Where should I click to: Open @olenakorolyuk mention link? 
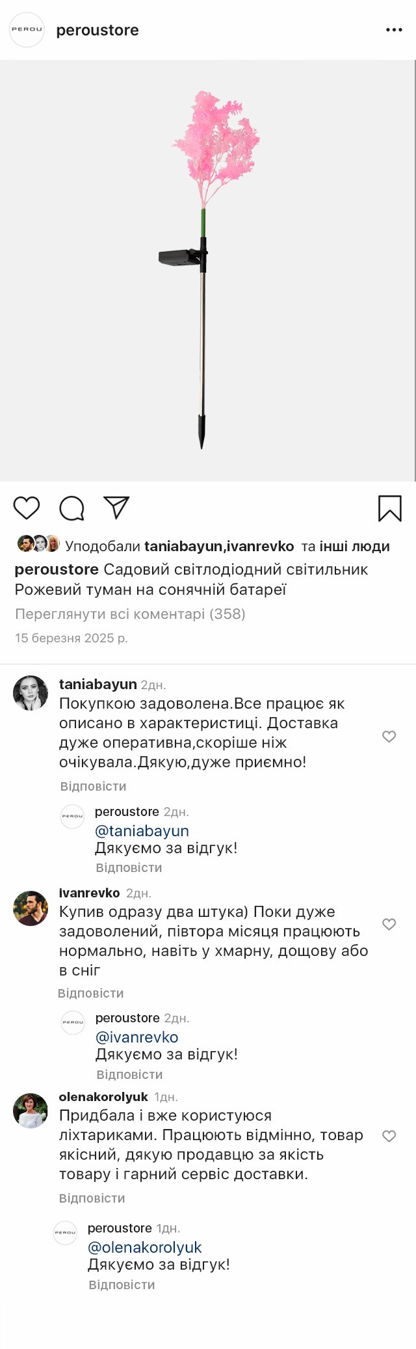(144, 1247)
